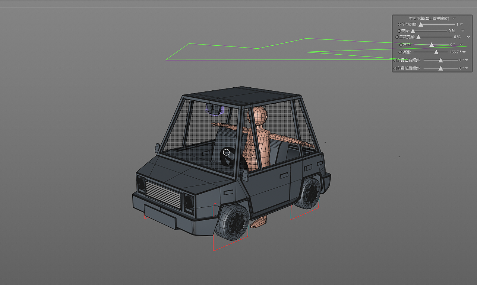This screenshot has width=477, height=285.
Task: Toggle keyframe circle for 车型切换
Action: click(399, 25)
